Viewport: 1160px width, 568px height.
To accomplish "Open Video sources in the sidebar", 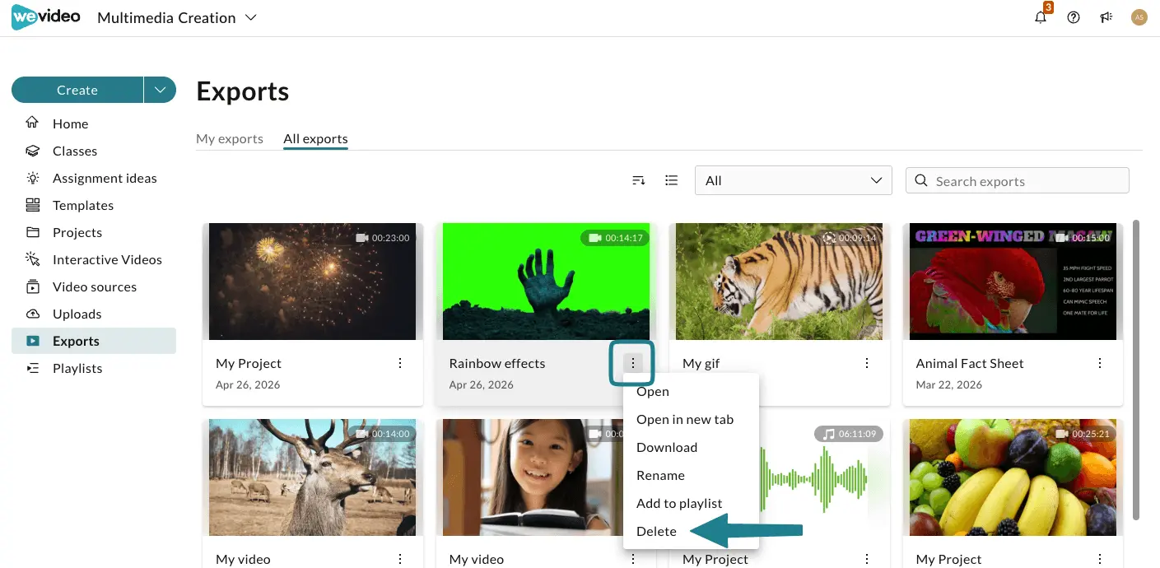I will coord(94,286).
